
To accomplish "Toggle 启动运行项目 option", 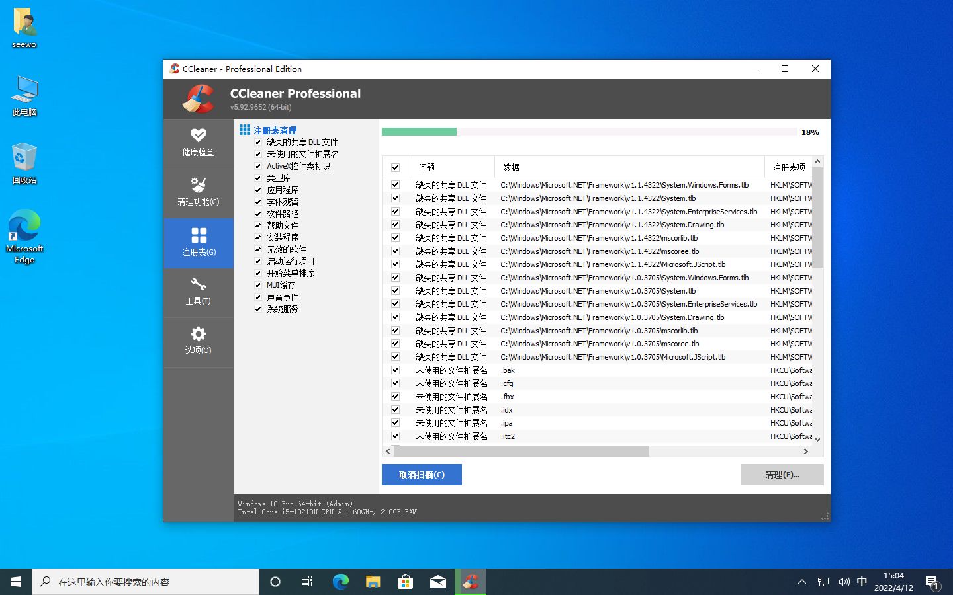I will (x=258, y=261).
